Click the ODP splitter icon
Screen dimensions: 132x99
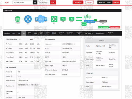point(72,19)
